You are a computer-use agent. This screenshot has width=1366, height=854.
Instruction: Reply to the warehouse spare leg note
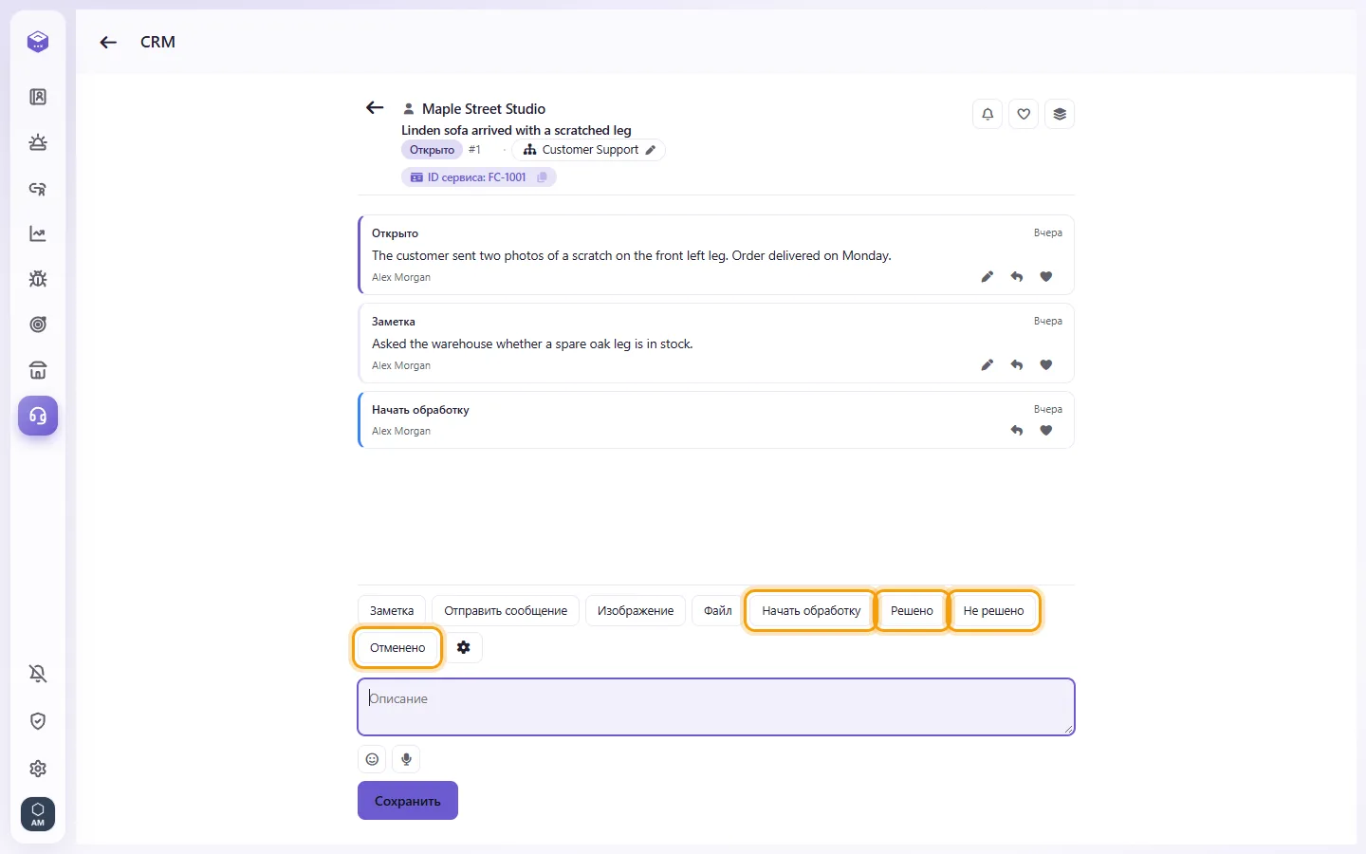[1017, 365]
